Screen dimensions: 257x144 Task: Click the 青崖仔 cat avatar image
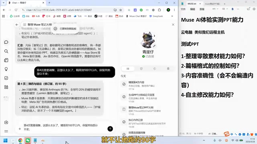[148, 40]
